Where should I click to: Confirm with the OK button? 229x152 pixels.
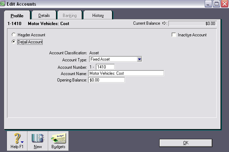click(x=186, y=143)
